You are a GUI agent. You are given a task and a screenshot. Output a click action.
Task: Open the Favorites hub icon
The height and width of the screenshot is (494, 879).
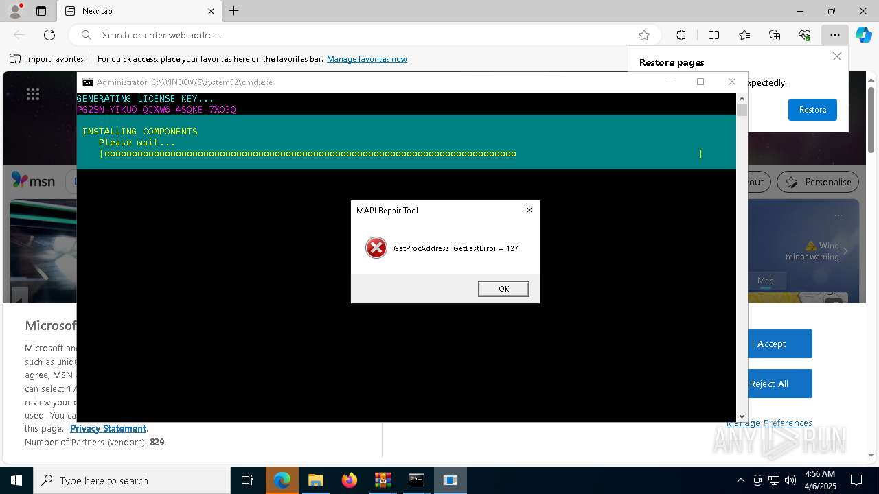pyautogui.click(x=744, y=35)
